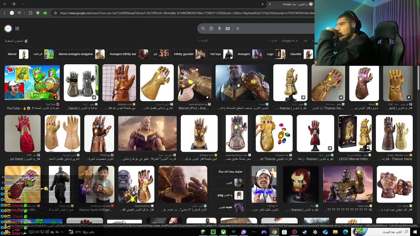Expand the More dropdown in search tabs
The image size is (420, 236).
(x=273, y=41)
